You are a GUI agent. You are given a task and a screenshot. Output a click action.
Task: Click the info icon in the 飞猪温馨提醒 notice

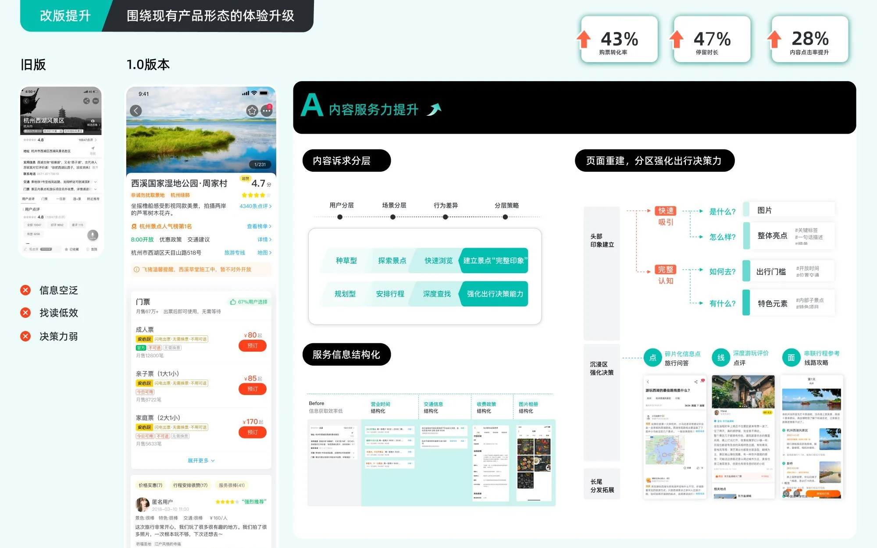click(x=136, y=270)
